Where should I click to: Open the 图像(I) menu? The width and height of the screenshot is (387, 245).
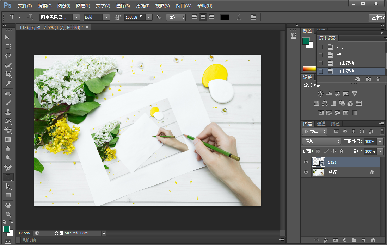coord(64,6)
